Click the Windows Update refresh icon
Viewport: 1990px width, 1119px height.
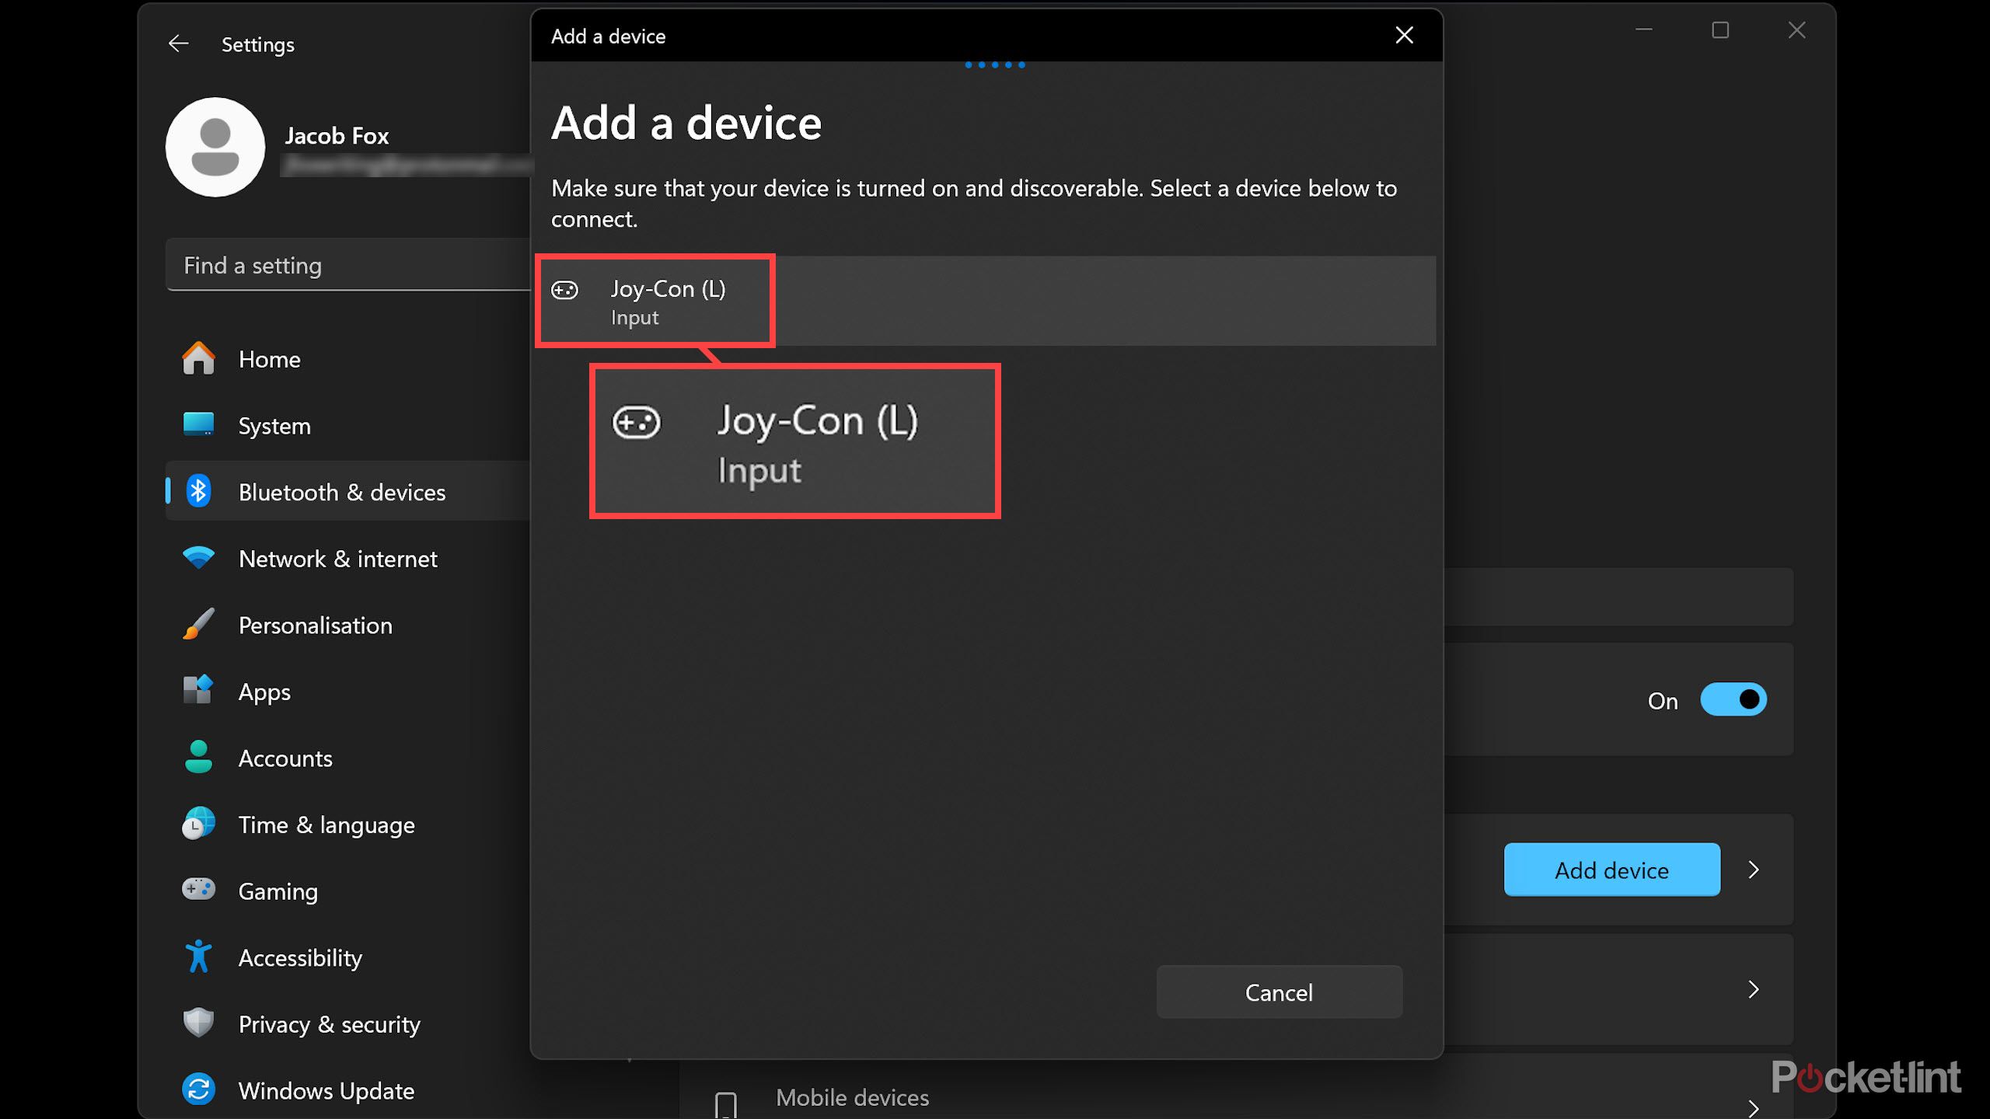coord(198,1089)
